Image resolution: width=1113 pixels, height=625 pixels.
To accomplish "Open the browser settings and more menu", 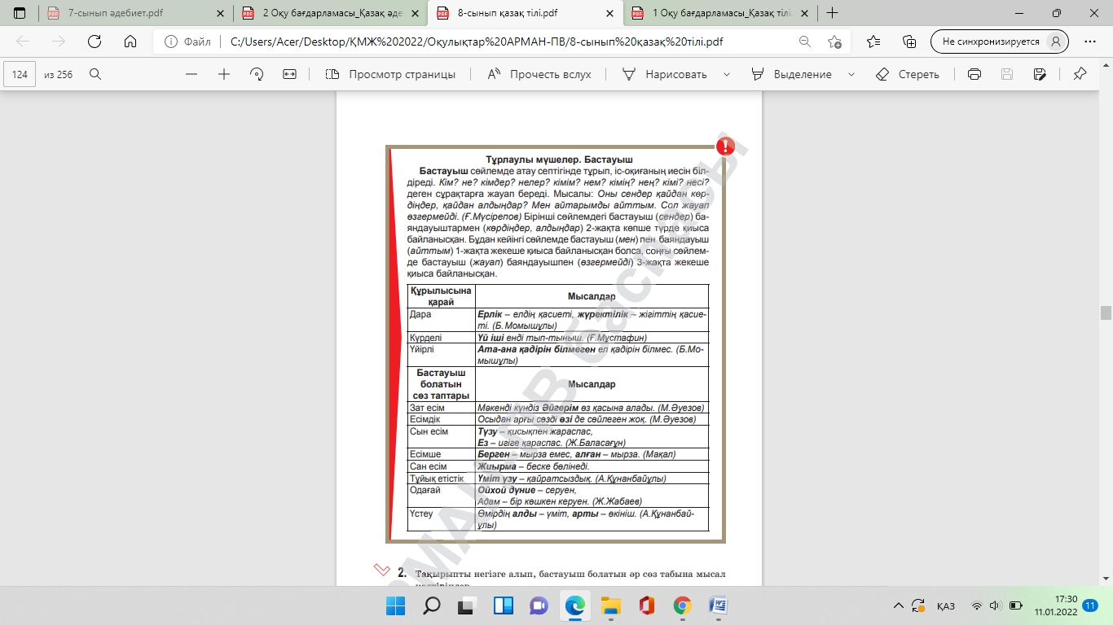I will tap(1090, 42).
